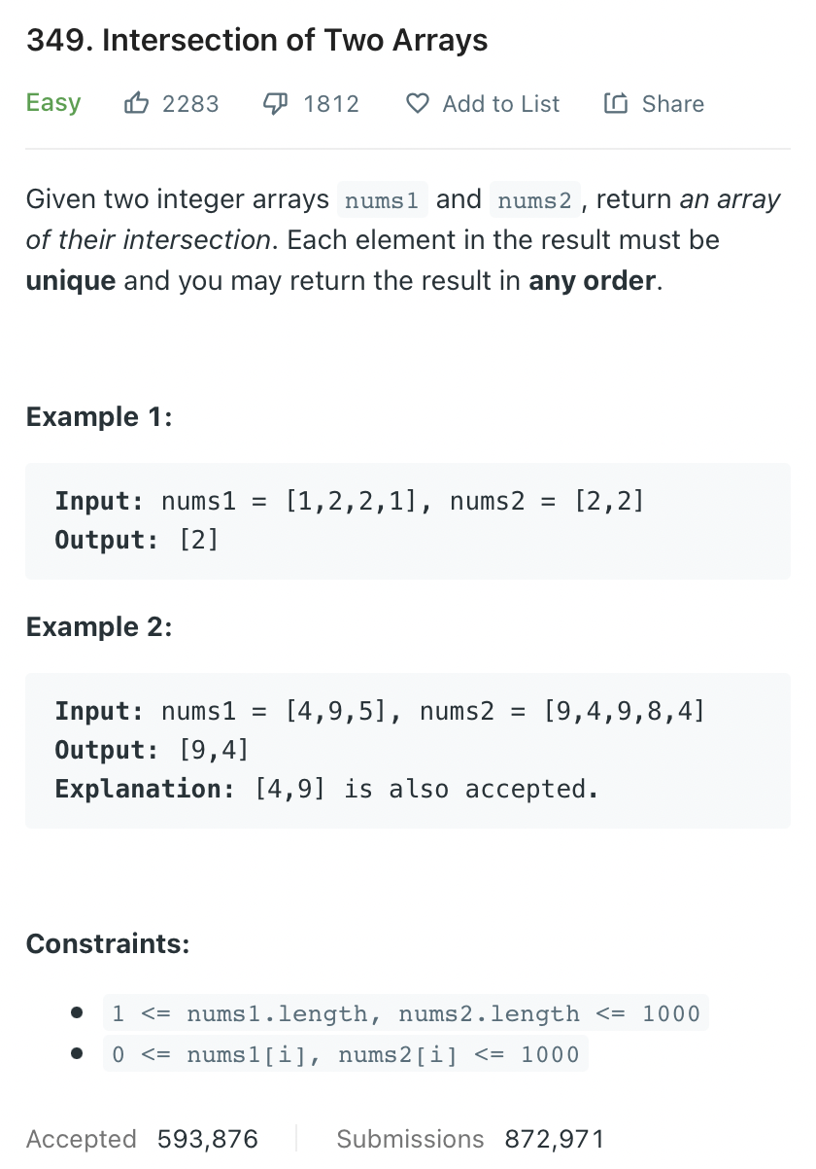This screenshot has height=1169, width=816.
Task: Select the nums2 inline code tag
Action: (534, 199)
